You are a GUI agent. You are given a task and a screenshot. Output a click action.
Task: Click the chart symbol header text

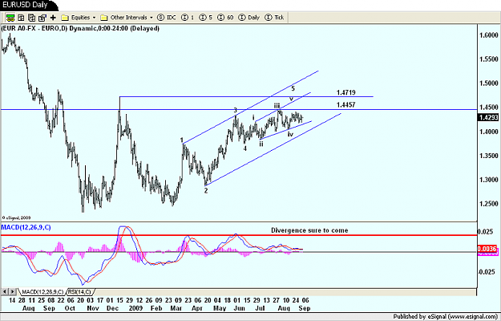(x=80, y=28)
